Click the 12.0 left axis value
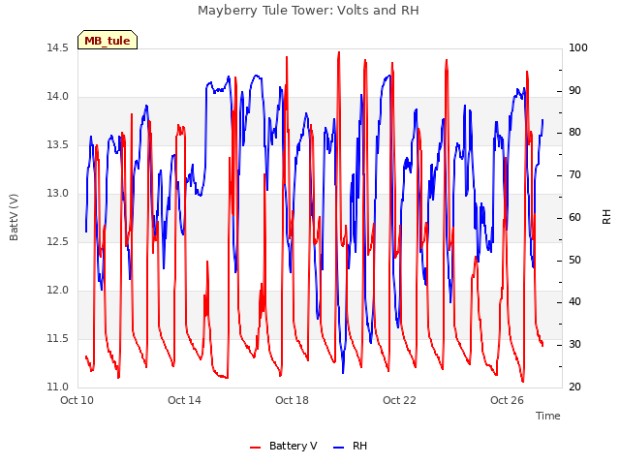This screenshot has height=465, width=620. point(57,291)
